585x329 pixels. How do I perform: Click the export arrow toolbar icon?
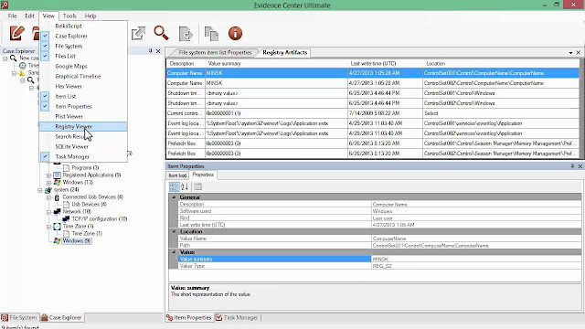coord(138,34)
